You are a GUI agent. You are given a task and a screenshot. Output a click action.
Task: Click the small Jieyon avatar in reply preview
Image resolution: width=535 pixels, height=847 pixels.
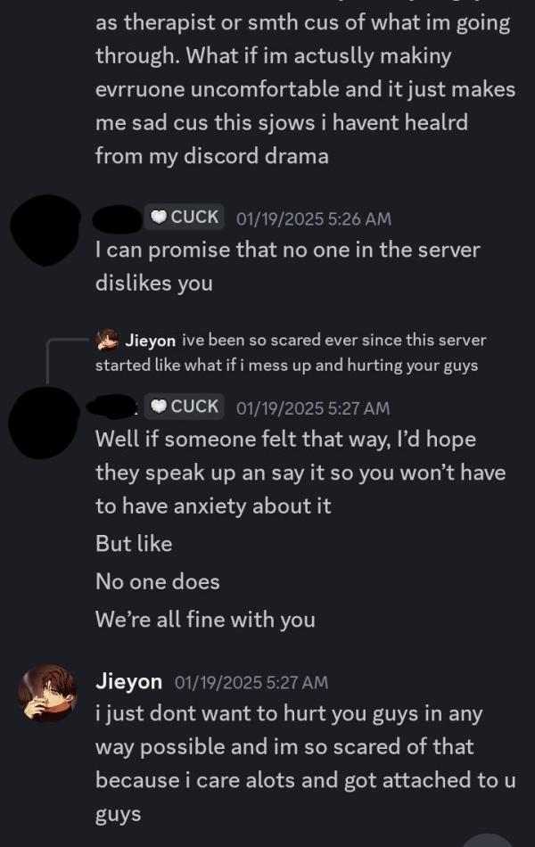pos(107,340)
